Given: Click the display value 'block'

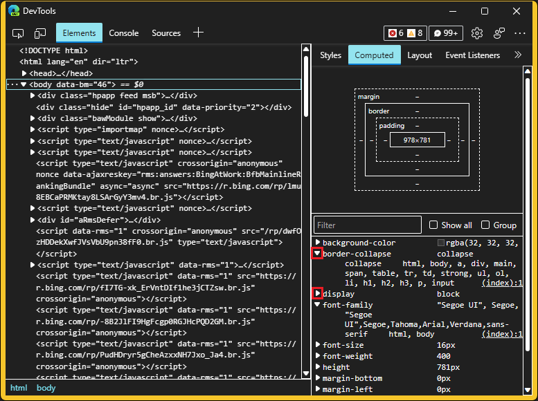Looking at the screenshot, I should click(x=448, y=294).
